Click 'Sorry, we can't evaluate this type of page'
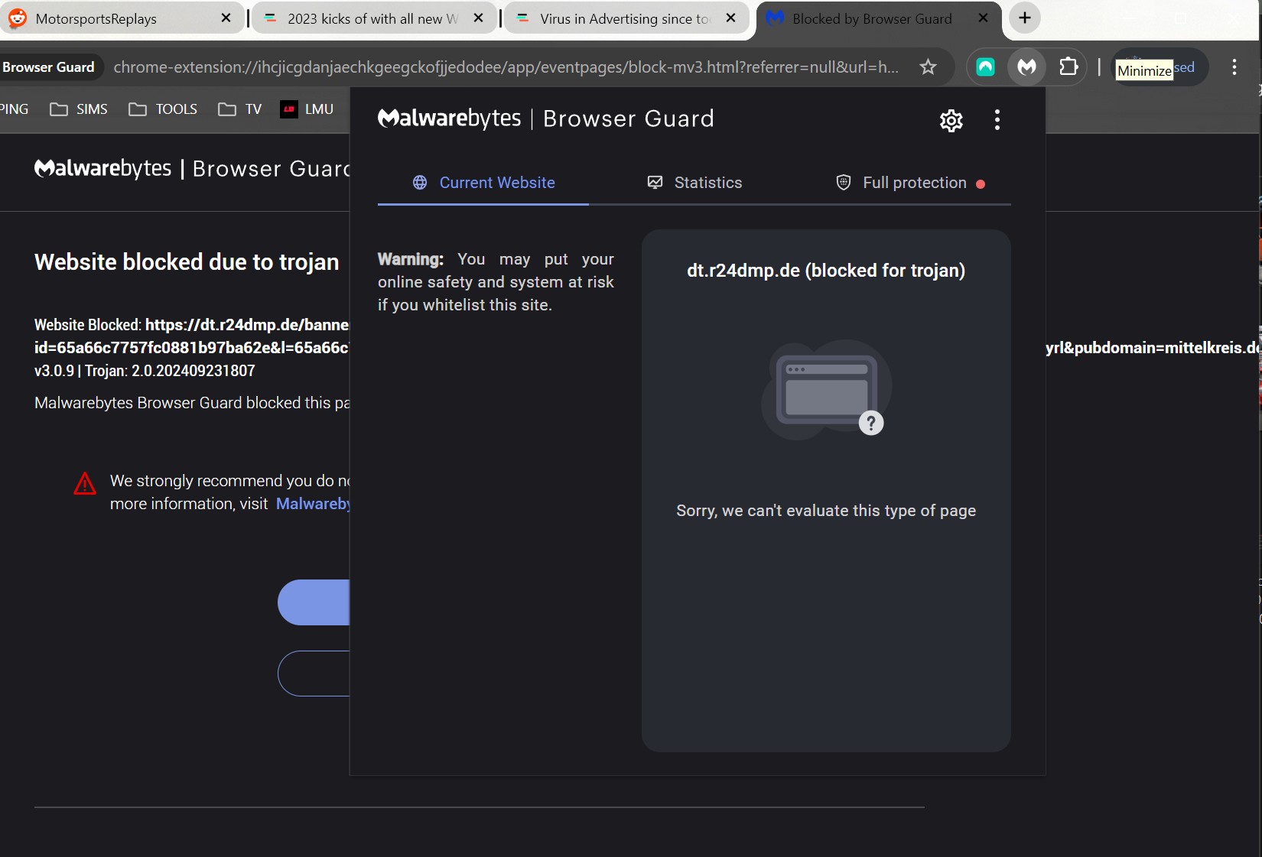Image resolution: width=1262 pixels, height=857 pixels. [826, 511]
